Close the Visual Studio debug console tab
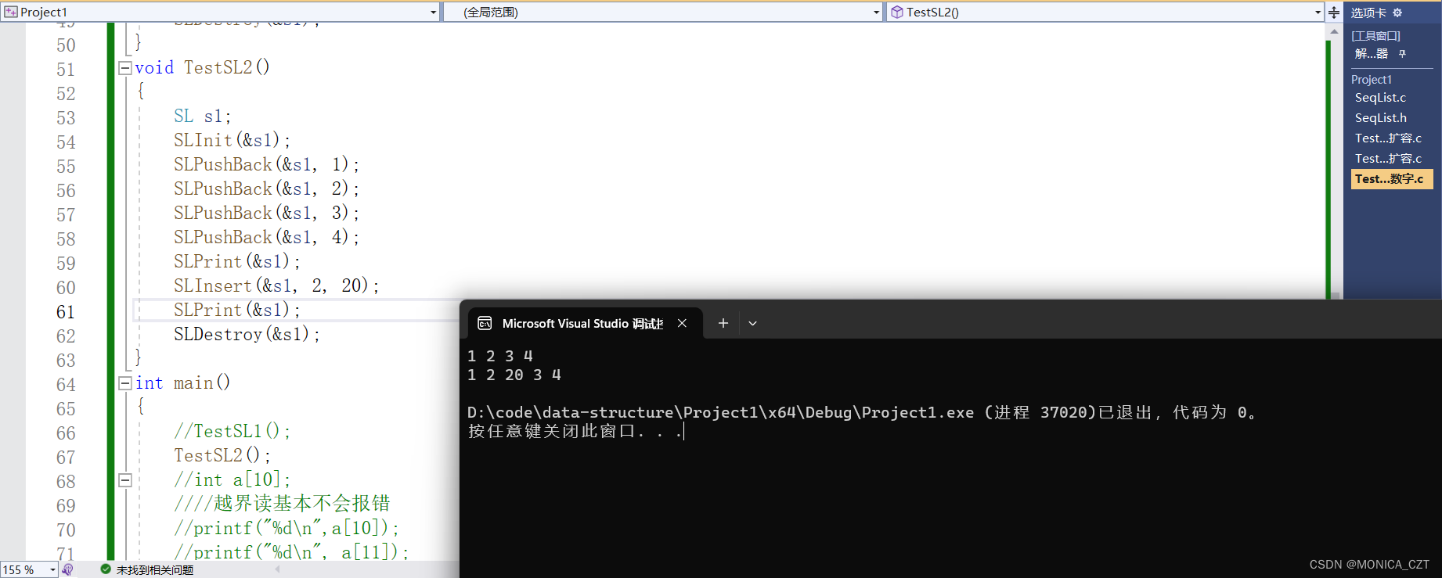The height and width of the screenshot is (578, 1442). point(682,323)
